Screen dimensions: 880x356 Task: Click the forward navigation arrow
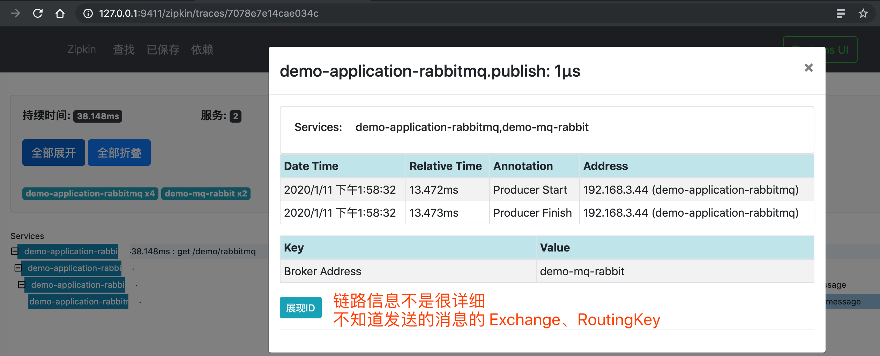pyautogui.click(x=15, y=13)
